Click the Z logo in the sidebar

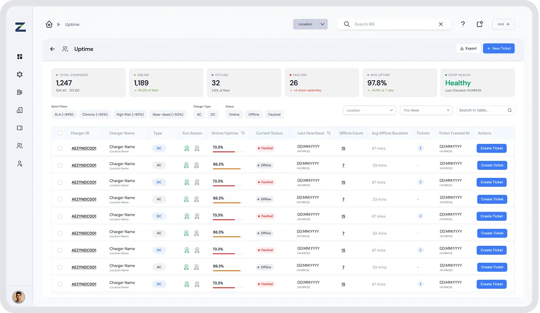tap(20, 27)
